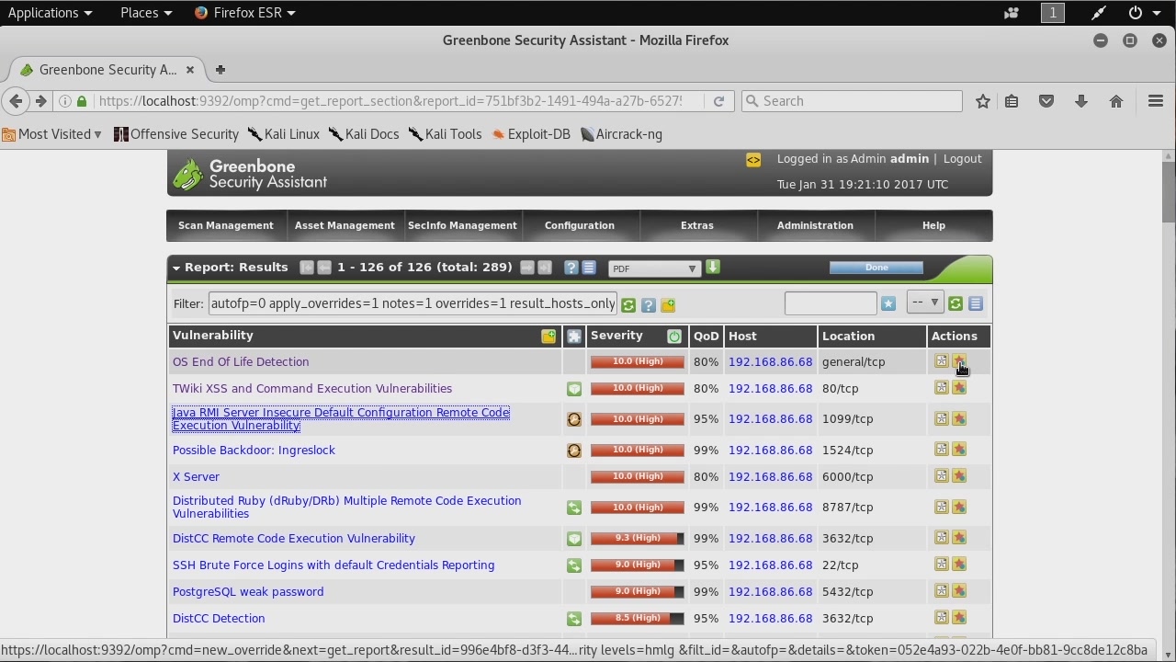Add note for PostgreSQL weak password

[941, 591]
